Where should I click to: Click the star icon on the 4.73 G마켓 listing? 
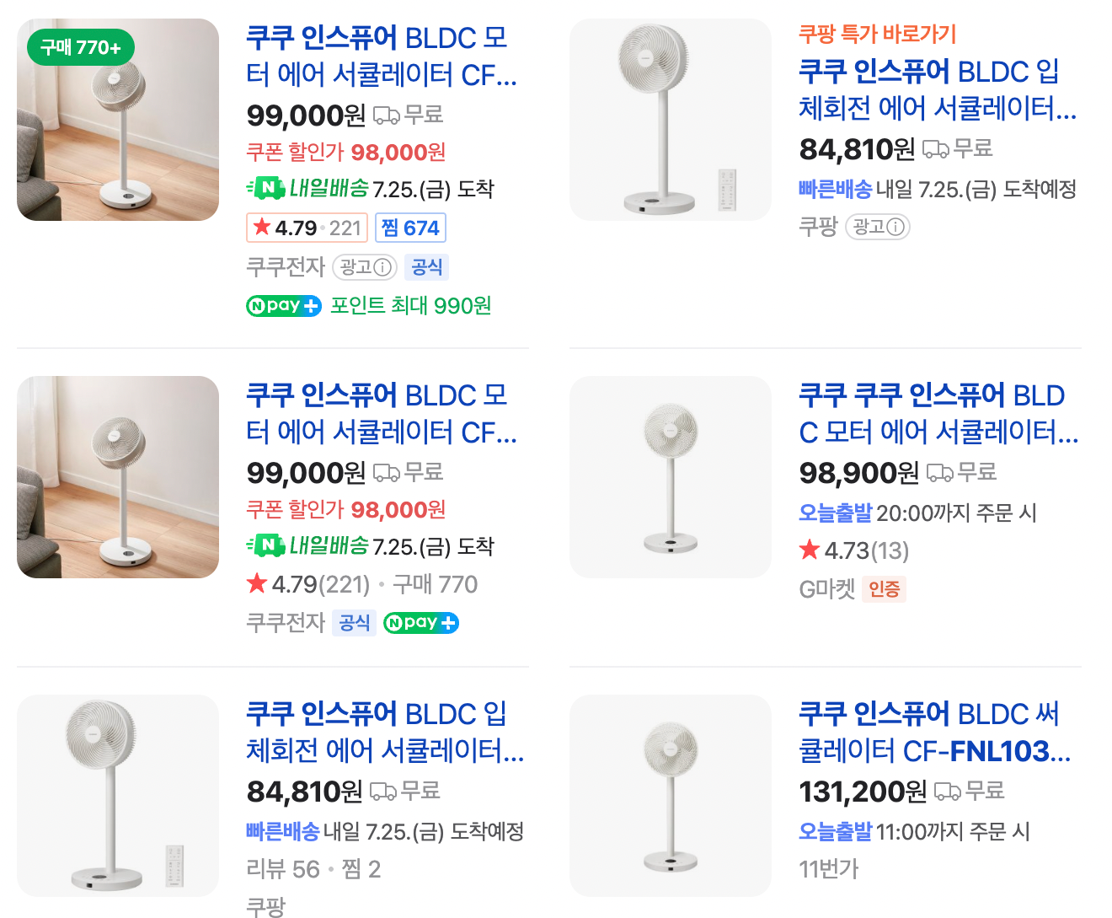pos(808,550)
